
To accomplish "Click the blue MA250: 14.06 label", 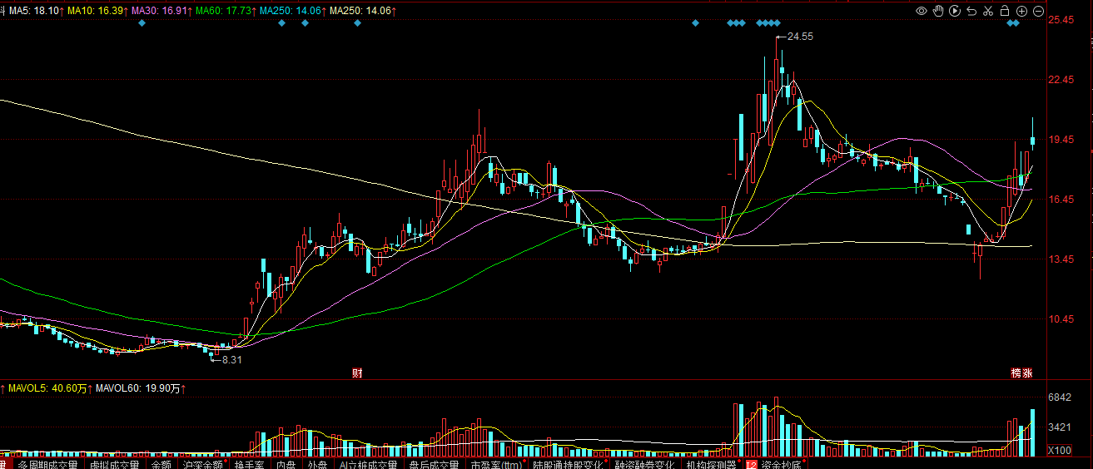I will [291, 11].
